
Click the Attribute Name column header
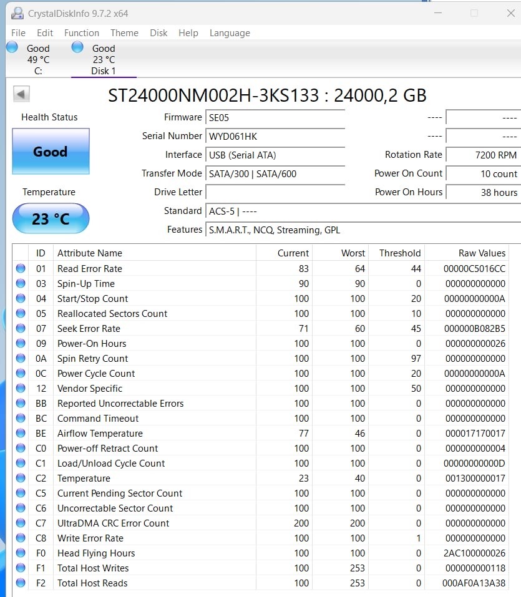pos(154,253)
